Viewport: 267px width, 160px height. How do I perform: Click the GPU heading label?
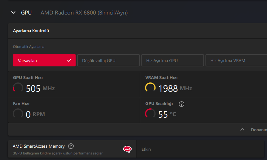tap(26, 13)
